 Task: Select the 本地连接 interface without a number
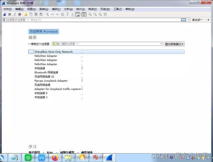point(40,68)
